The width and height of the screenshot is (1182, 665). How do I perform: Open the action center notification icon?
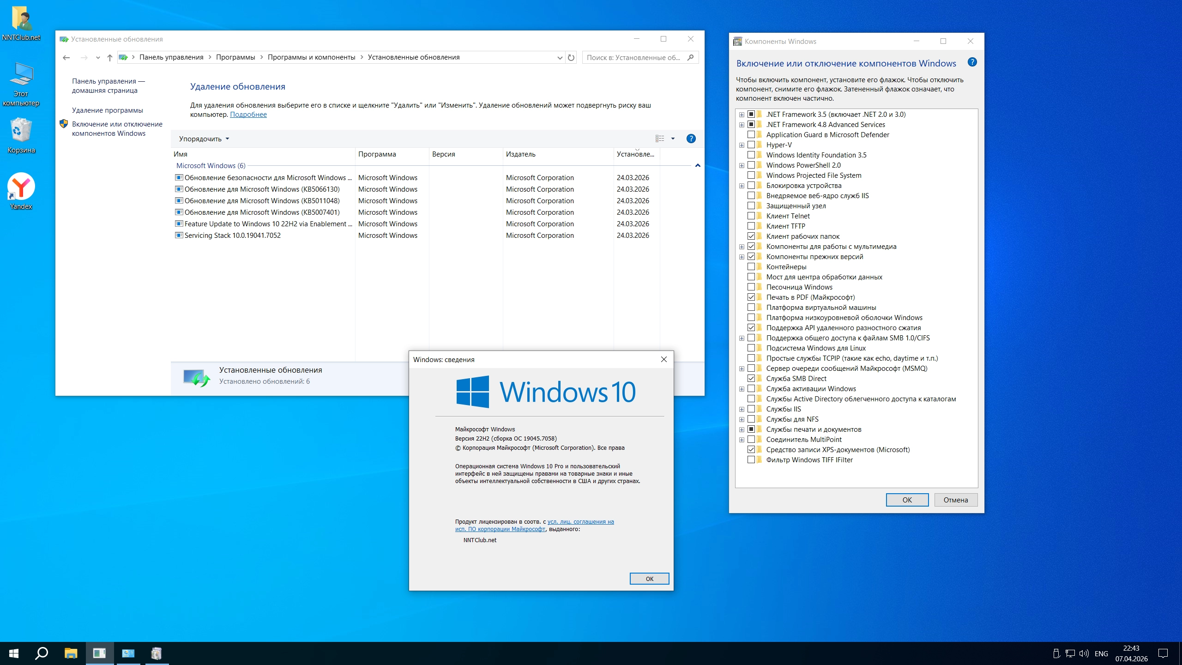[x=1163, y=653]
